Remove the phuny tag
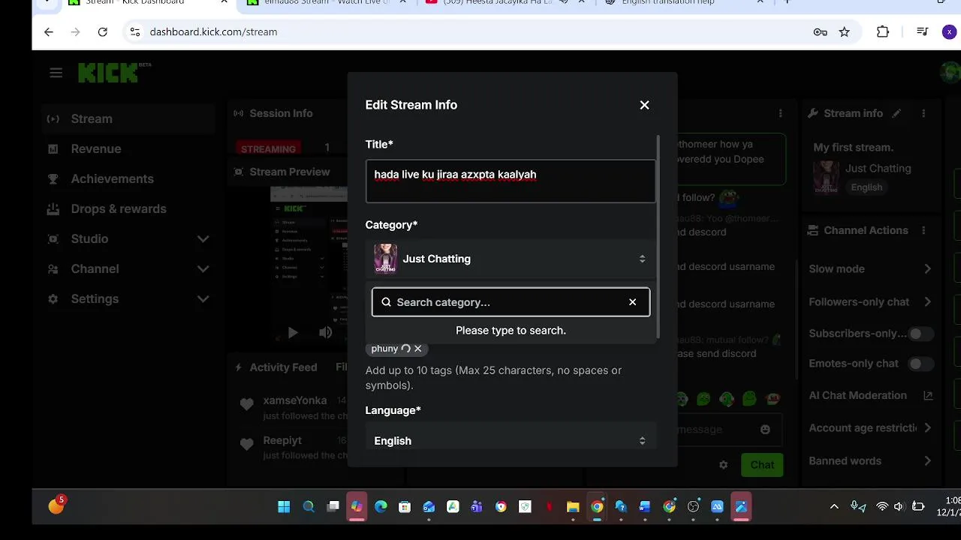The height and width of the screenshot is (540, 961). pos(418,349)
